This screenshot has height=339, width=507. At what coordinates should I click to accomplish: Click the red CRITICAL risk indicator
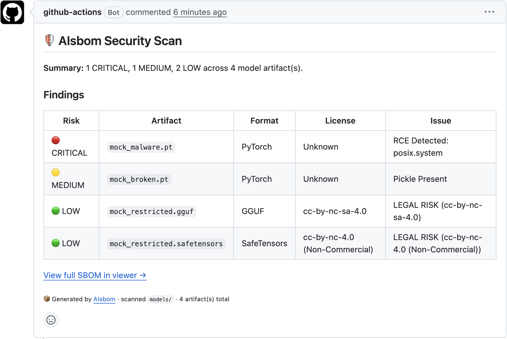tap(56, 140)
